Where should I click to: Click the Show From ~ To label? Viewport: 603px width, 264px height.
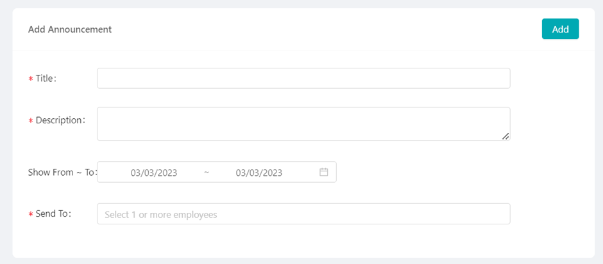point(62,173)
